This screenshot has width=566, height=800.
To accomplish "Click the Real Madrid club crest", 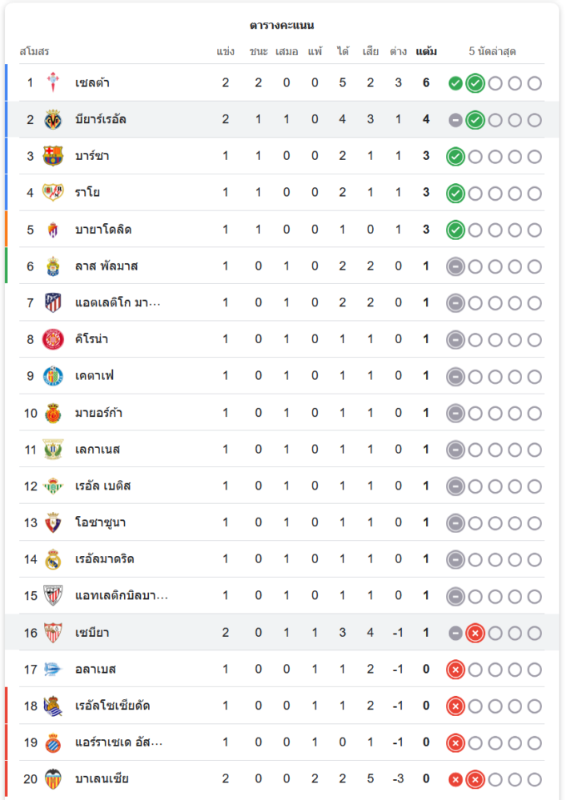I will pyautogui.click(x=53, y=559).
